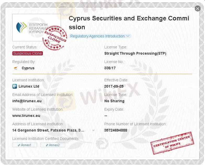
Task: Select the phone number 35724694888
Action: tap(116, 130)
